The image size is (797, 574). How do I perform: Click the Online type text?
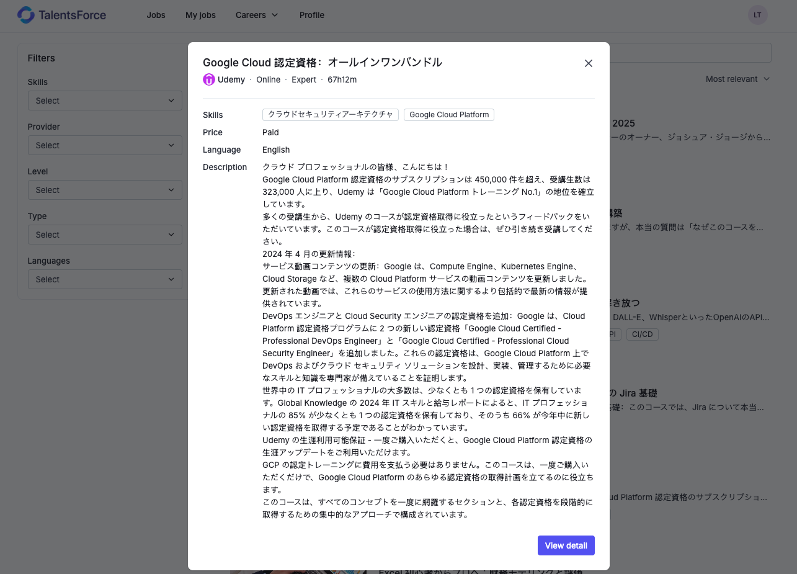pyautogui.click(x=269, y=79)
